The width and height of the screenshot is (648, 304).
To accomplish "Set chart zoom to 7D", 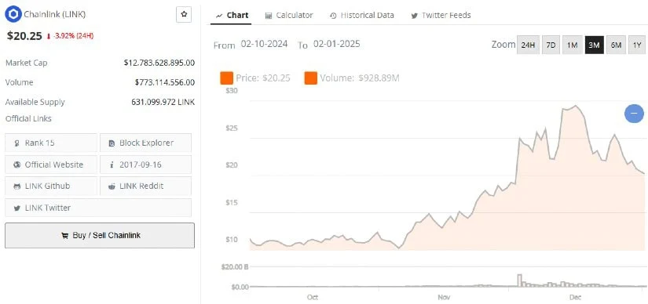I will pyautogui.click(x=551, y=45).
